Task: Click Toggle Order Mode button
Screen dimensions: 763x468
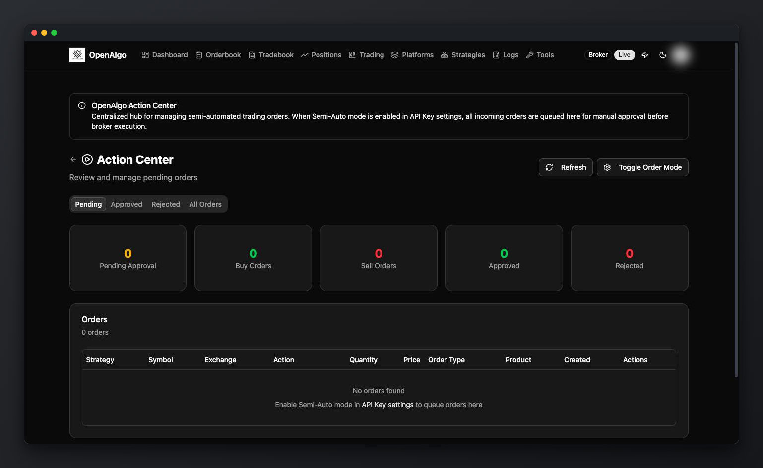Action: (x=642, y=167)
